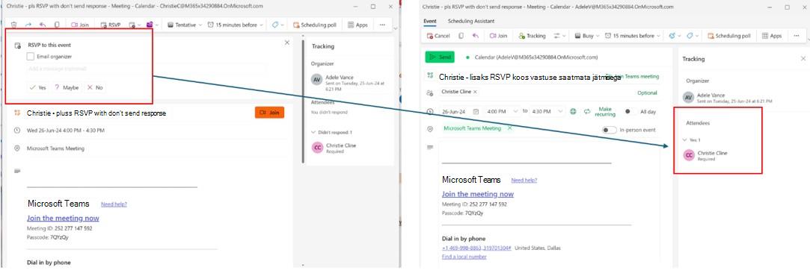Click Join the meeting now in Adele's window
The height and width of the screenshot is (273, 810).
point(478,194)
